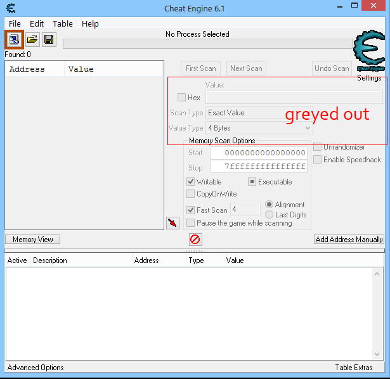Image resolution: width=390 pixels, height=379 pixels.
Task: Select the Last Digits radio button
Action: point(269,214)
